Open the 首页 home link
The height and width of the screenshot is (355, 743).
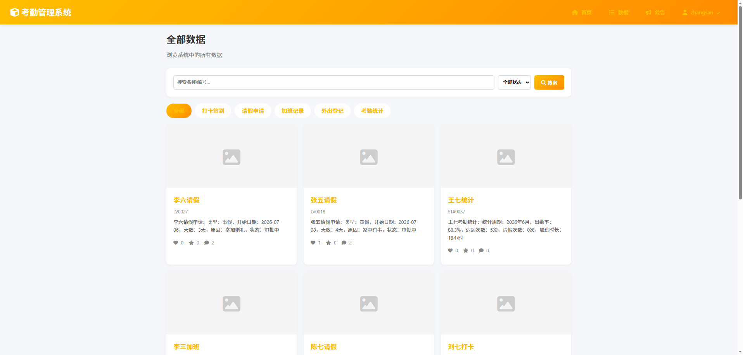point(581,12)
